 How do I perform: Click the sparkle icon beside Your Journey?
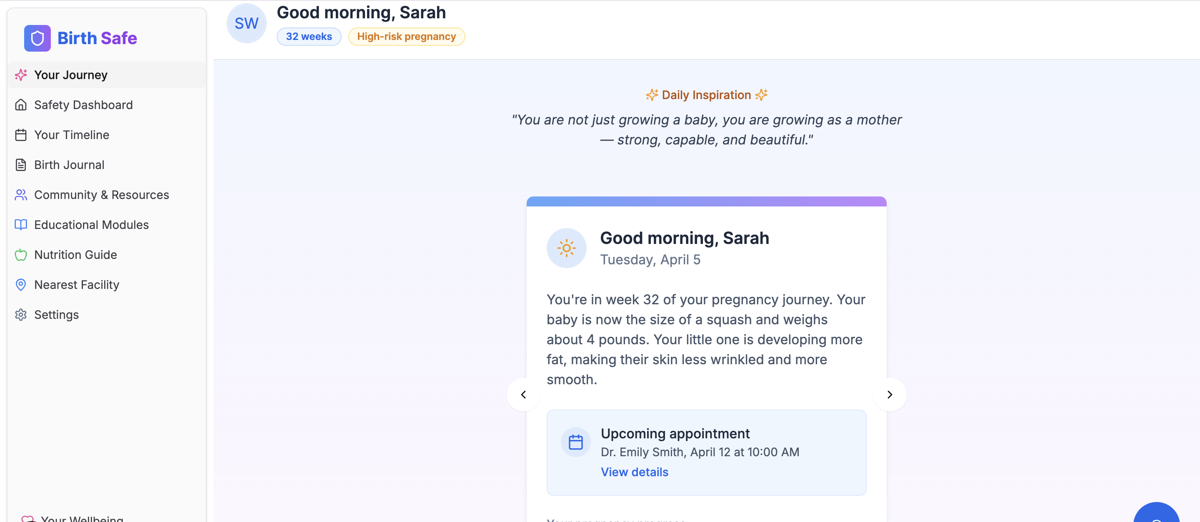(x=21, y=75)
